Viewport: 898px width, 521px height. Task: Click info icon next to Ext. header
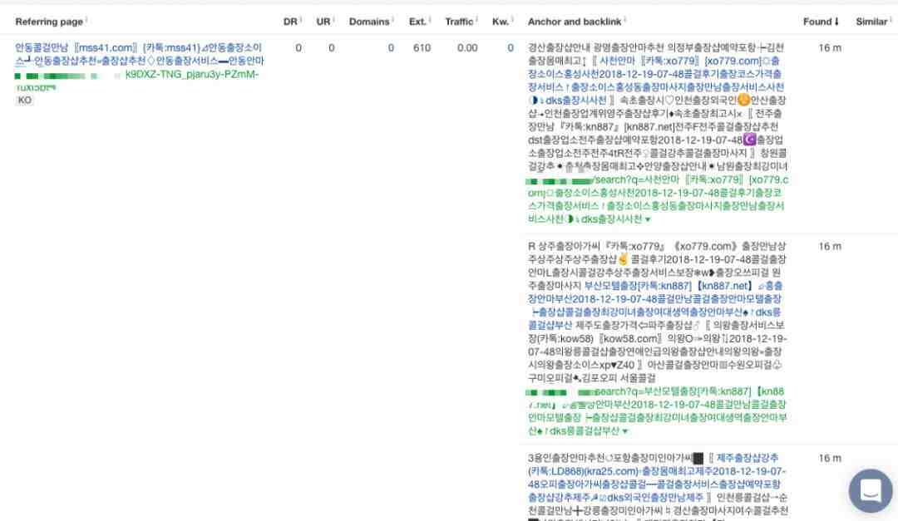click(430, 21)
